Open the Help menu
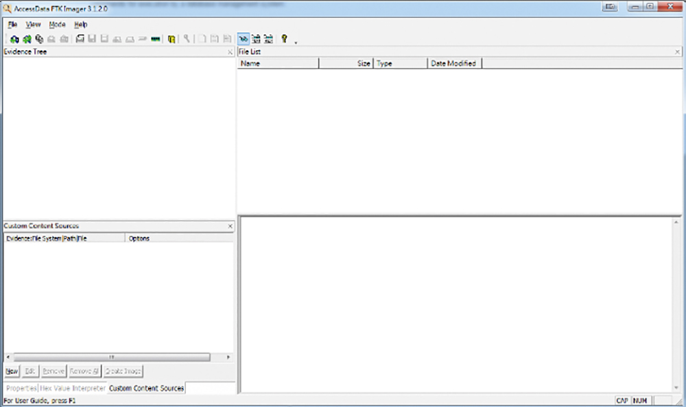Screen dimensions: 686x407 click(x=80, y=25)
